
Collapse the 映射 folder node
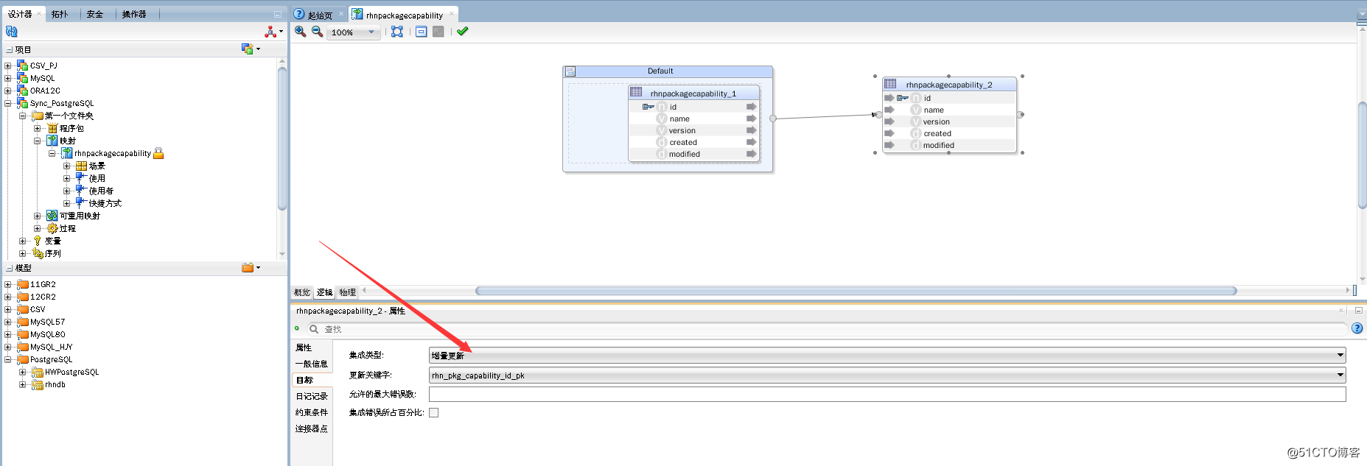[38, 141]
